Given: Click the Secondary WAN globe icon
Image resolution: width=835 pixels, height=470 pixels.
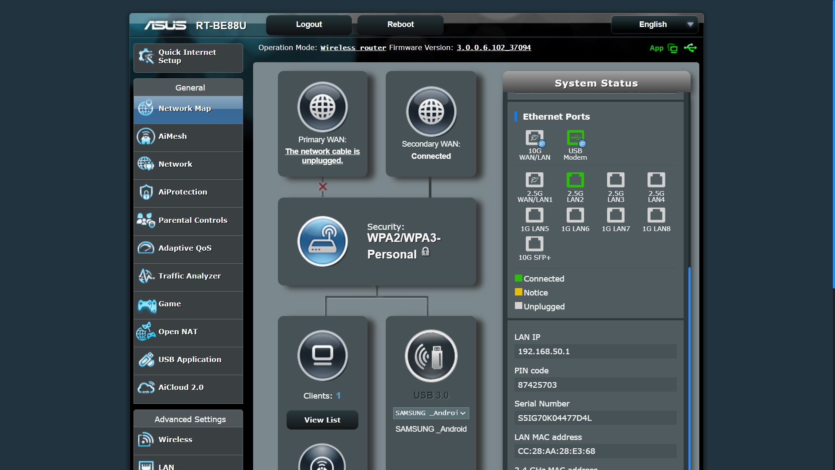Looking at the screenshot, I should tap(431, 112).
